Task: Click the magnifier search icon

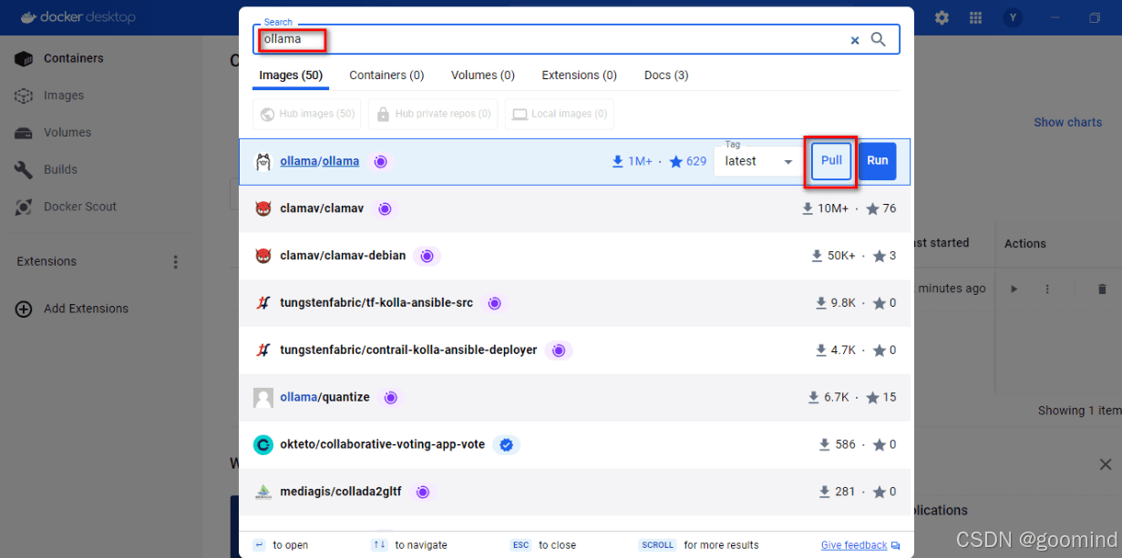Action: (879, 39)
